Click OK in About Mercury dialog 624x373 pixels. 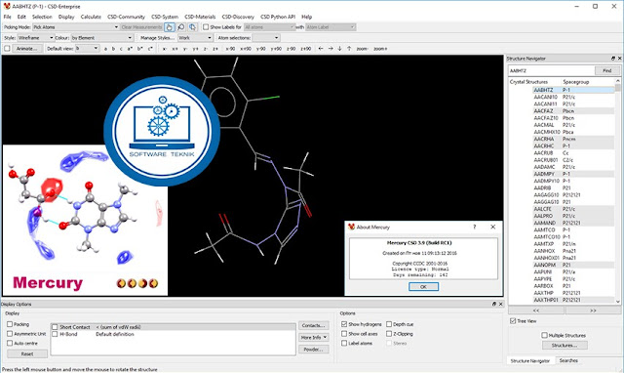coord(423,286)
